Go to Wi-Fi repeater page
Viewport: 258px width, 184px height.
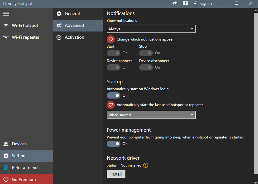[27, 37]
